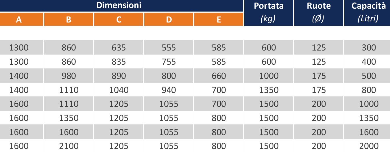The height and width of the screenshot is (153, 390).
Task: Click the Portata (kg) column header
Action: tap(269, 13)
